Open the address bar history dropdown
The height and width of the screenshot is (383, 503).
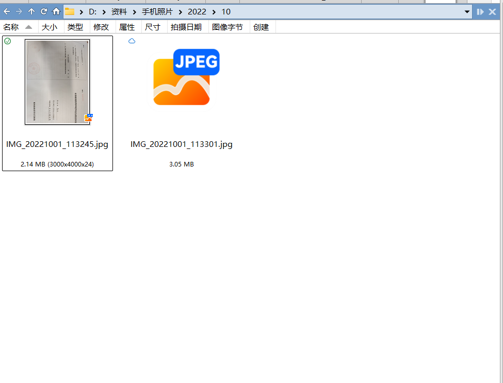467,12
